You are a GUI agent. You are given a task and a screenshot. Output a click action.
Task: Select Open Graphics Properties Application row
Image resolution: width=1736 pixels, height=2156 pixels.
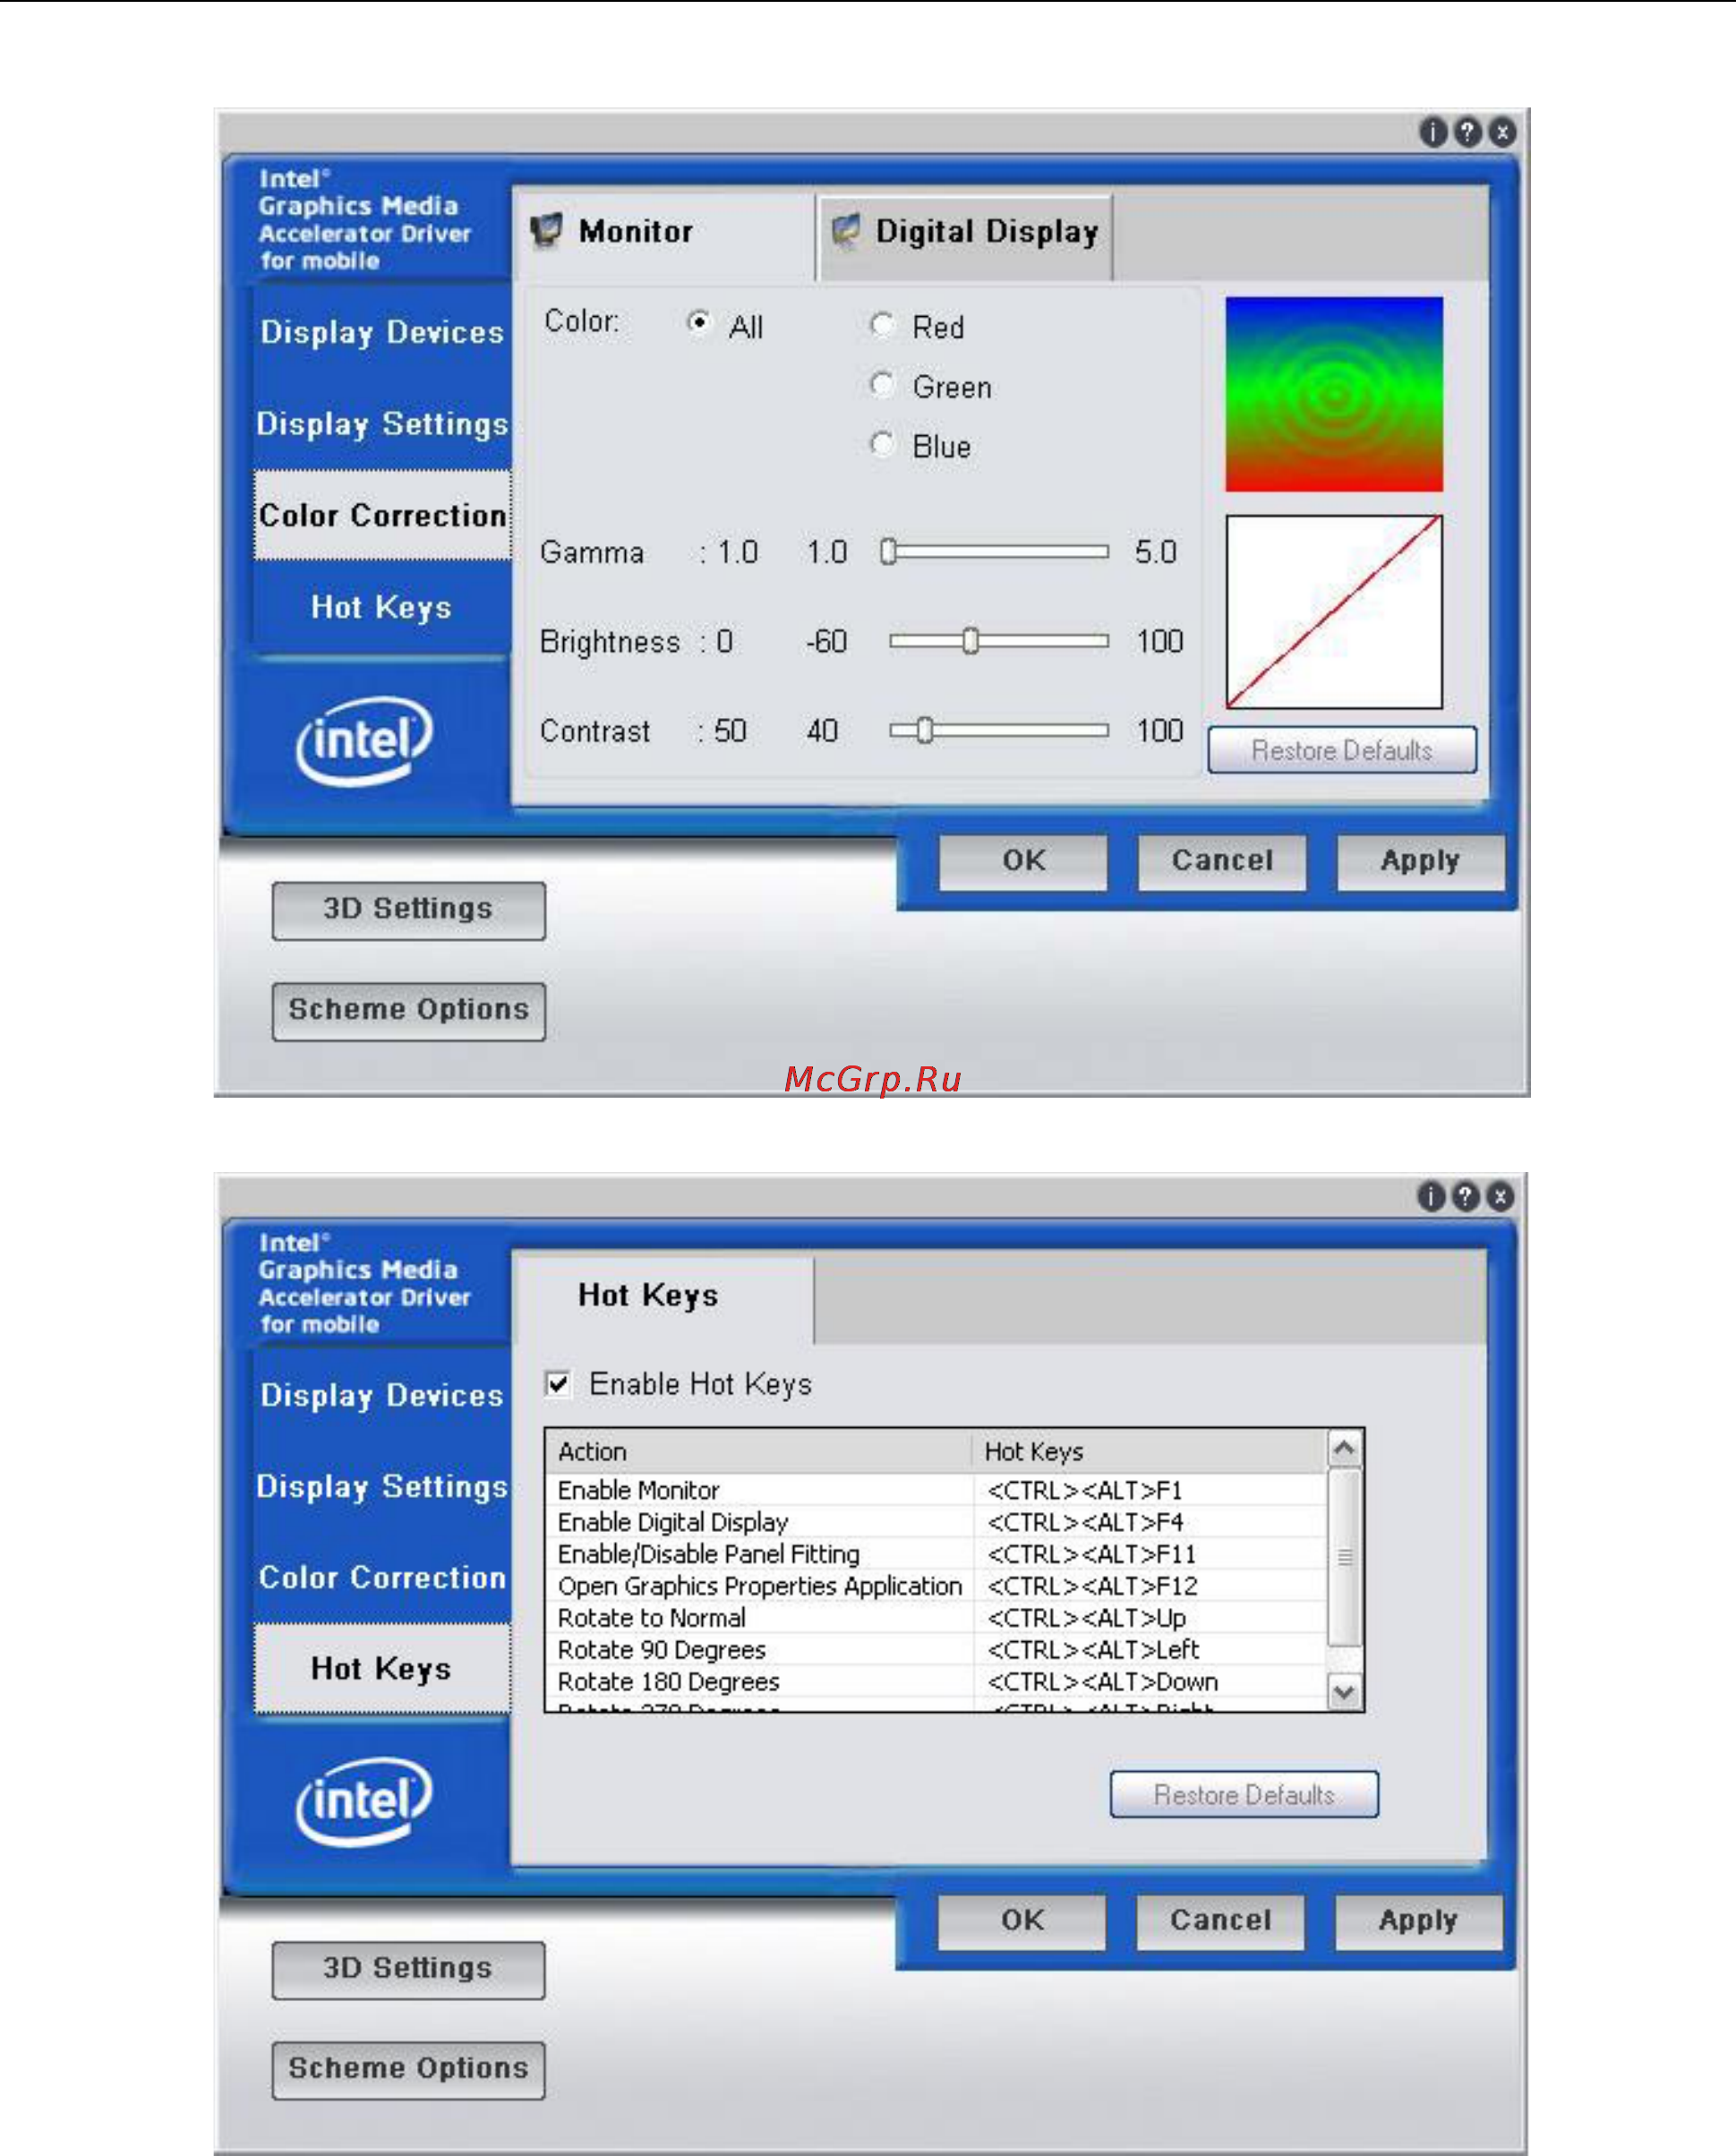click(x=936, y=1586)
